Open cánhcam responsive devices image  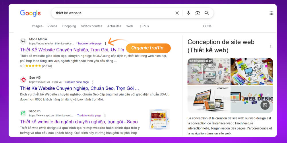(x=209, y=99)
